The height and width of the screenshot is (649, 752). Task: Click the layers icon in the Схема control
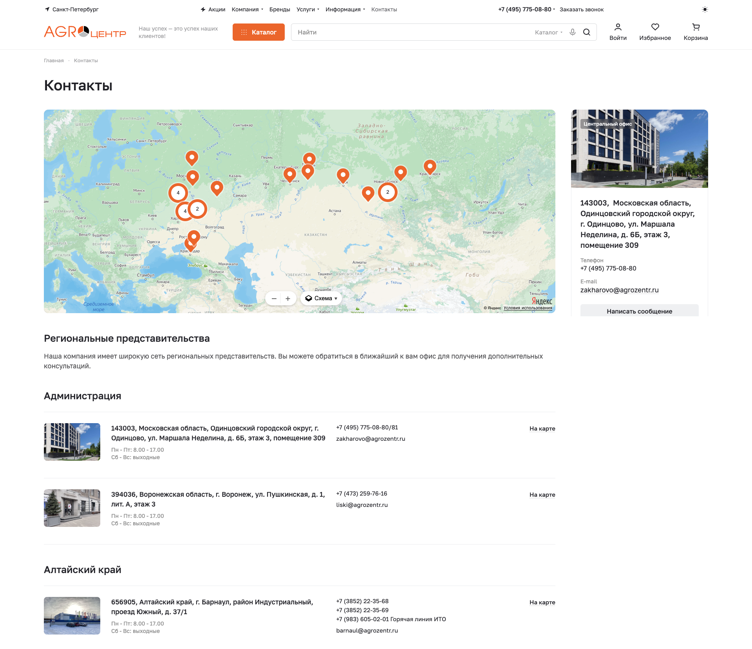tap(309, 298)
